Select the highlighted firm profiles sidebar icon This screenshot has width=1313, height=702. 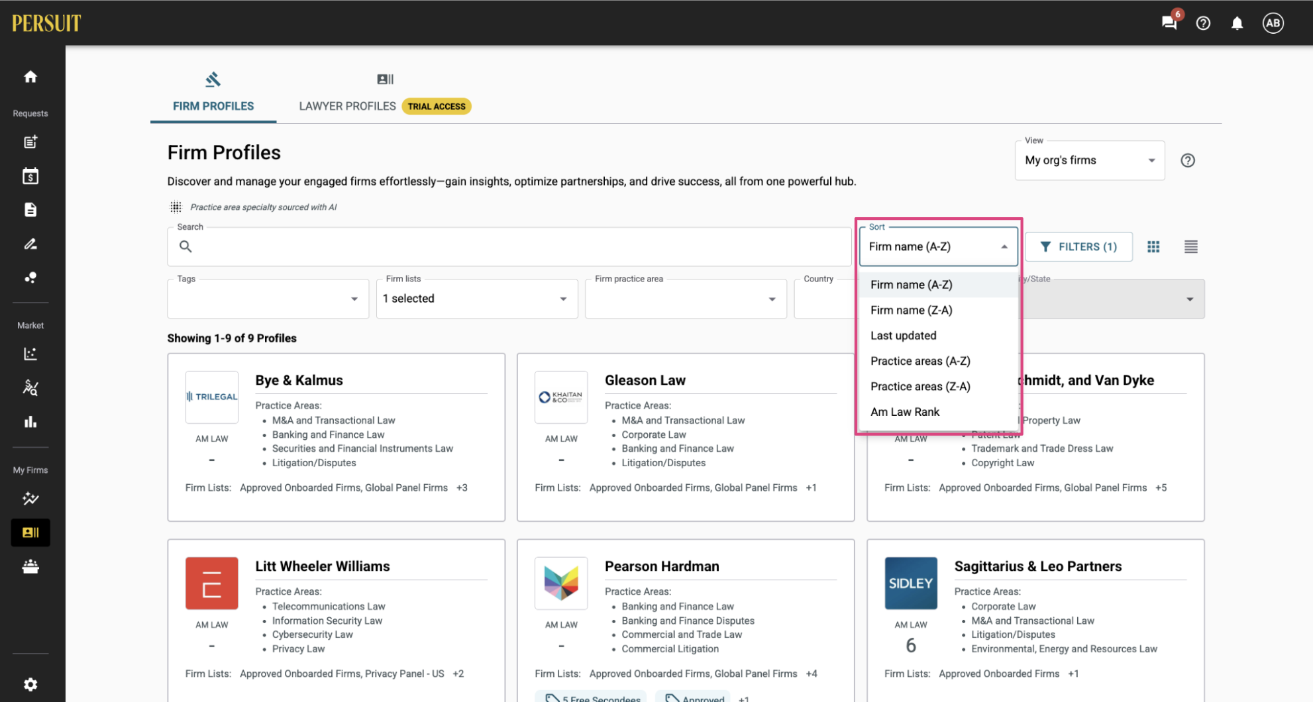pyautogui.click(x=30, y=532)
